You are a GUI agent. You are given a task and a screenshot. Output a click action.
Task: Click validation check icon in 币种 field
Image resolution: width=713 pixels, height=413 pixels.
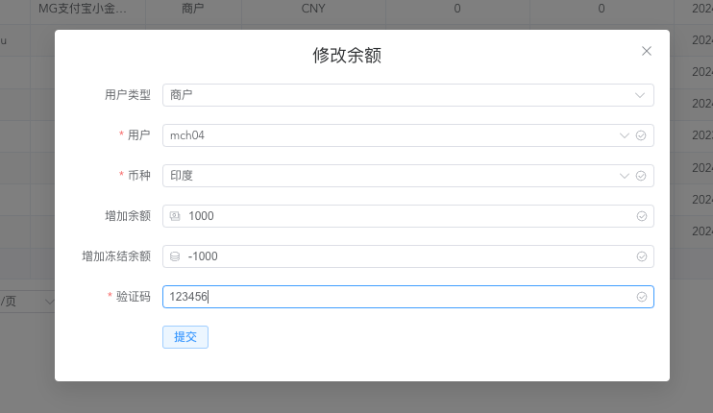click(x=641, y=176)
